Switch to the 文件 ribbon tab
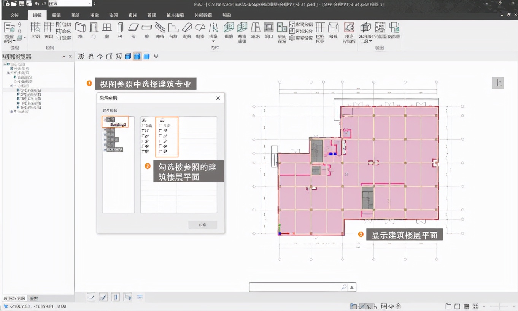The height and width of the screenshot is (311, 518). pyautogui.click(x=14, y=15)
